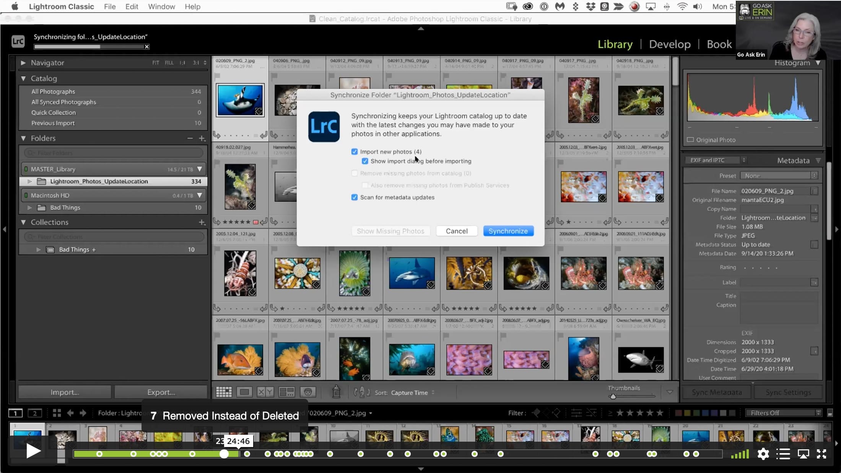Reverse the sort direction with A-Z icon
The width and height of the screenshot is (841, 473).
pyautogui.click(x=362, y=392)
